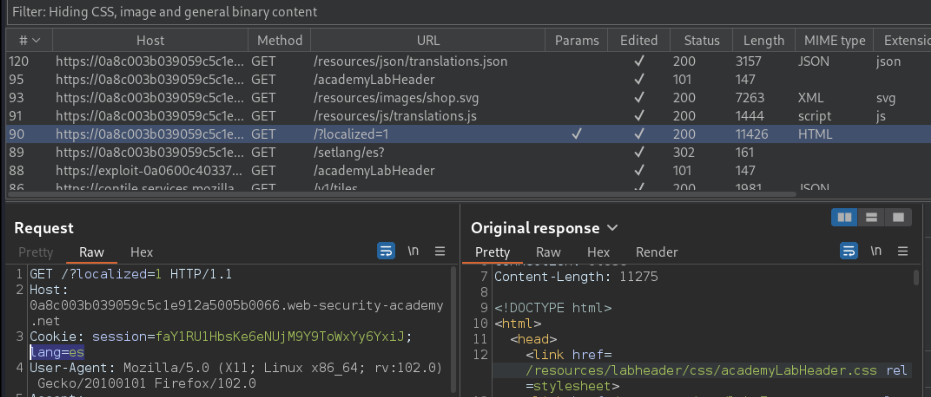The height and width of the screenshot is (397, 931).
Task: Select row 91 translations.js request
Action: click(x=468, y=116)
